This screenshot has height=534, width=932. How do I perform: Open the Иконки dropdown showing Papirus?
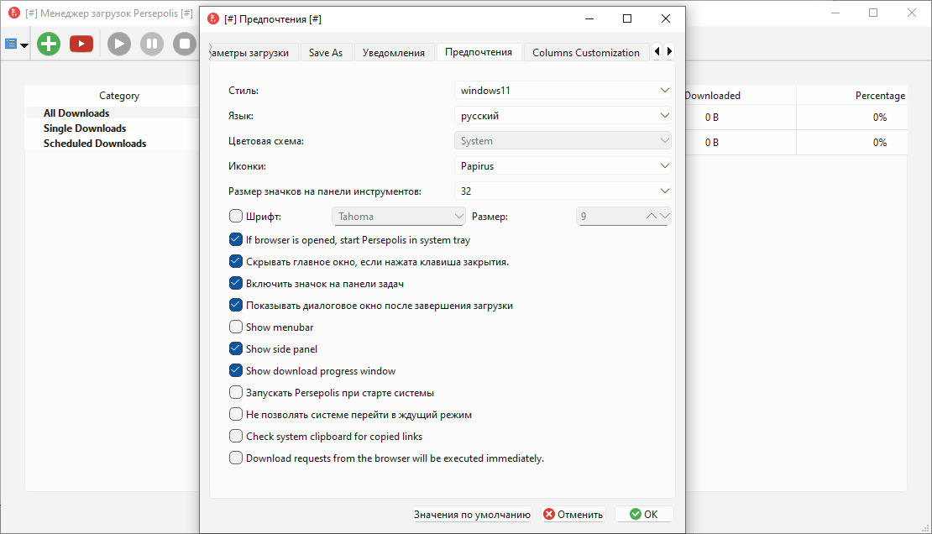coord(563,166)
